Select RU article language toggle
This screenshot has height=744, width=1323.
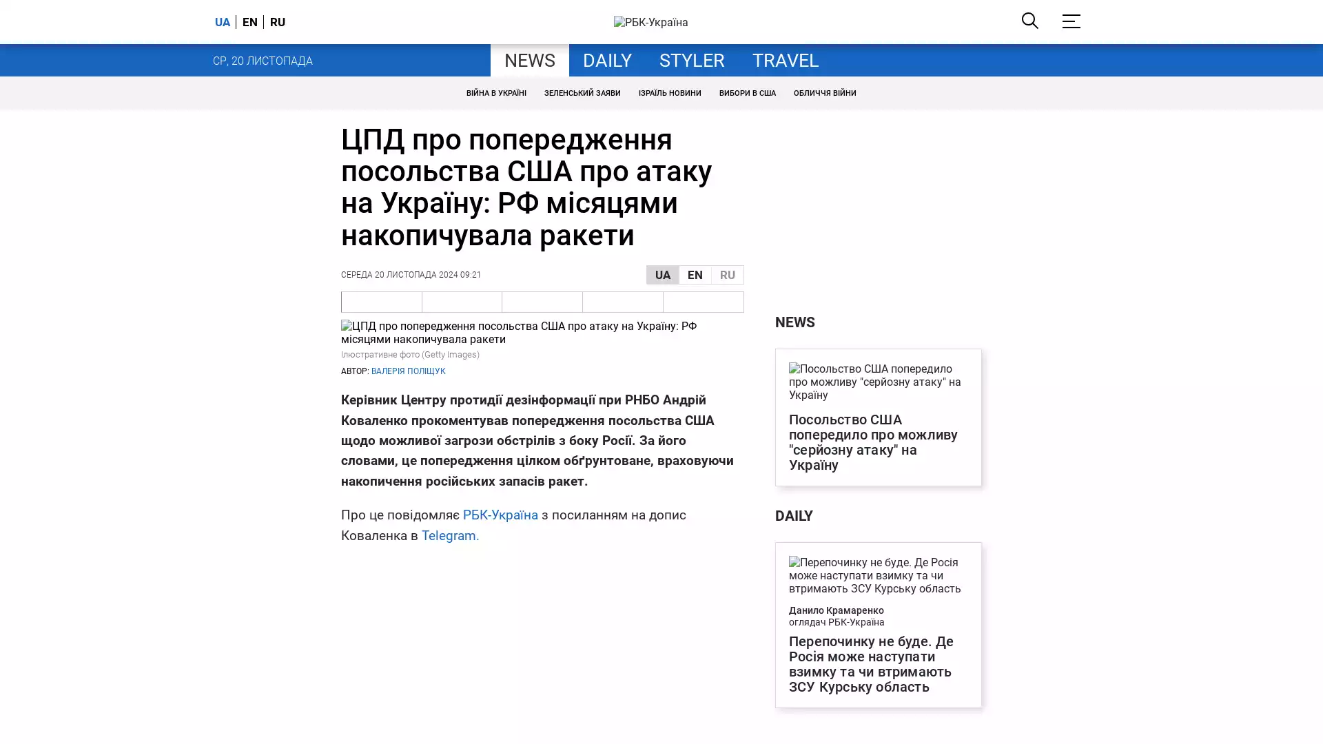tap(727, 275)
